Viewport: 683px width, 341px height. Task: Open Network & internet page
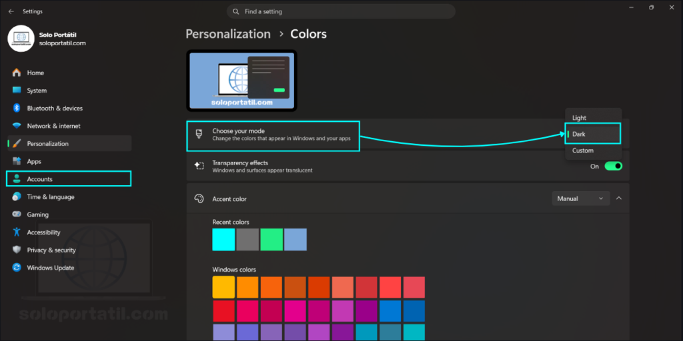click(69, 126)
